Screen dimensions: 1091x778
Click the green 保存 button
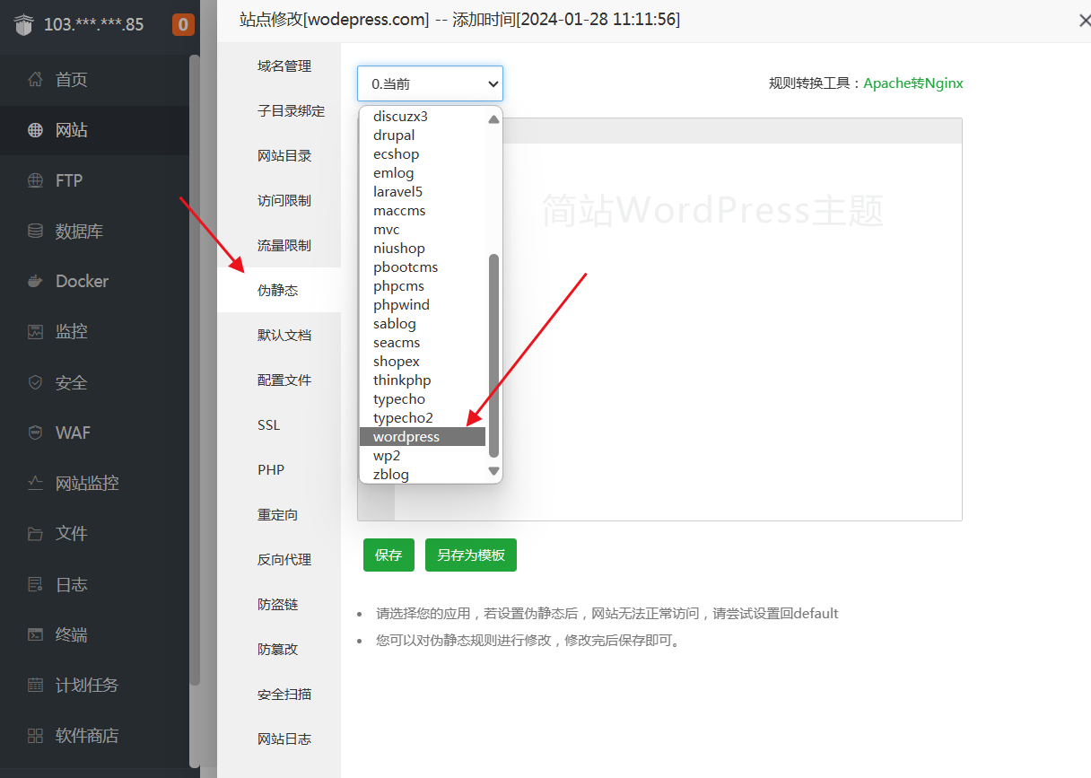click(x=388, y=555)
